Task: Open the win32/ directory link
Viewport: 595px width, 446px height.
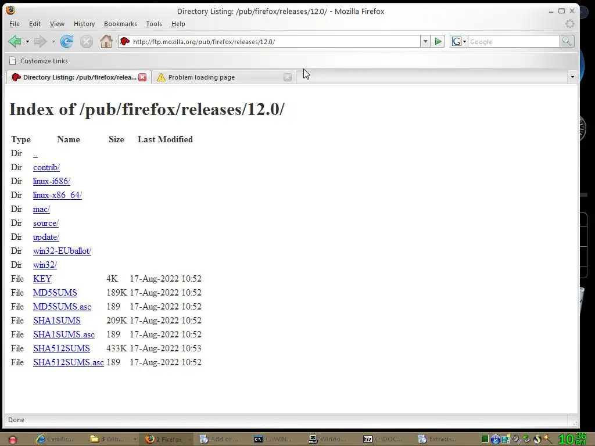Action: 45,265
